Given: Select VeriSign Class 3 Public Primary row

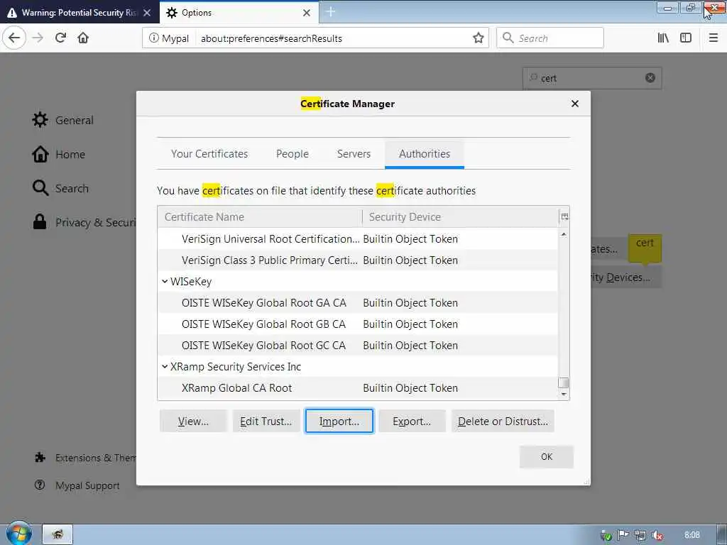Looking at the screenshot, I should pos(358,260).
